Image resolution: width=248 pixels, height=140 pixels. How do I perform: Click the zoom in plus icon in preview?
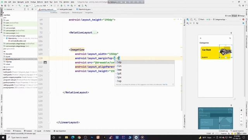(241, 114)
